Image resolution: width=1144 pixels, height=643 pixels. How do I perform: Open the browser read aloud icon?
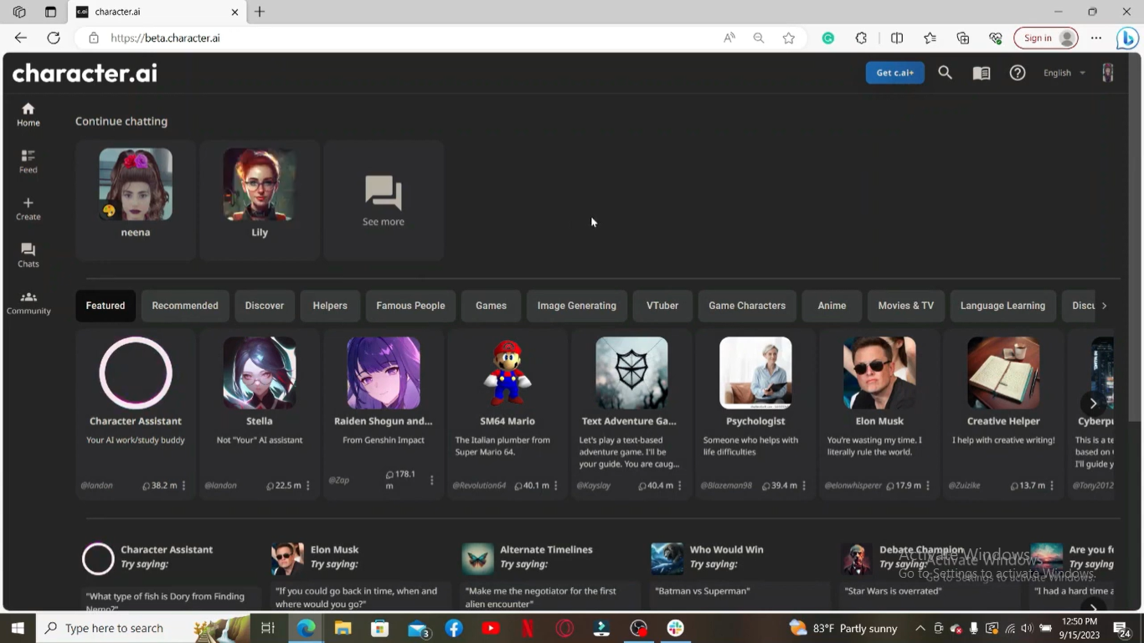pyautogui.click(x=729, y=38)
